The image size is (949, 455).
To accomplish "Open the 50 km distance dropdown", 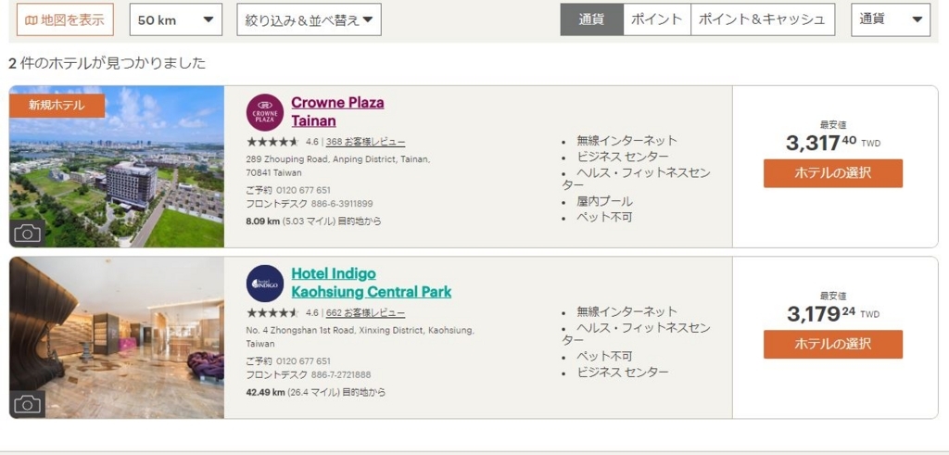I will 176,20.
